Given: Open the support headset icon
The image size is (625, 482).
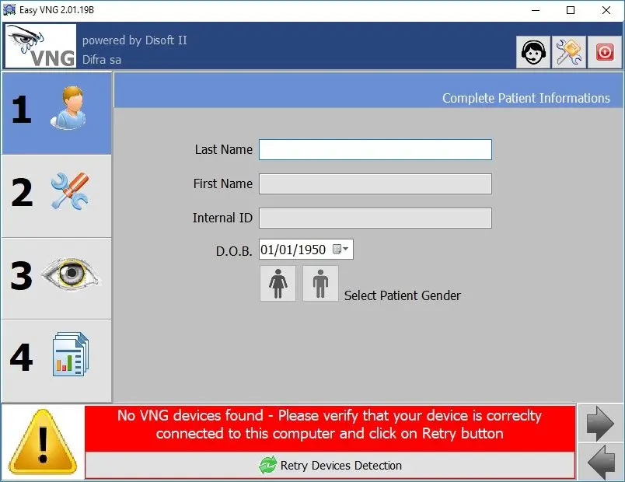Looking at the screenshot, I should pyautogui.click(x=533, y=52).
